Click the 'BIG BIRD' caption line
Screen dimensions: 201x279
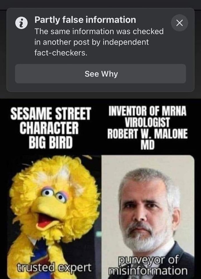(x=51, y=142)
